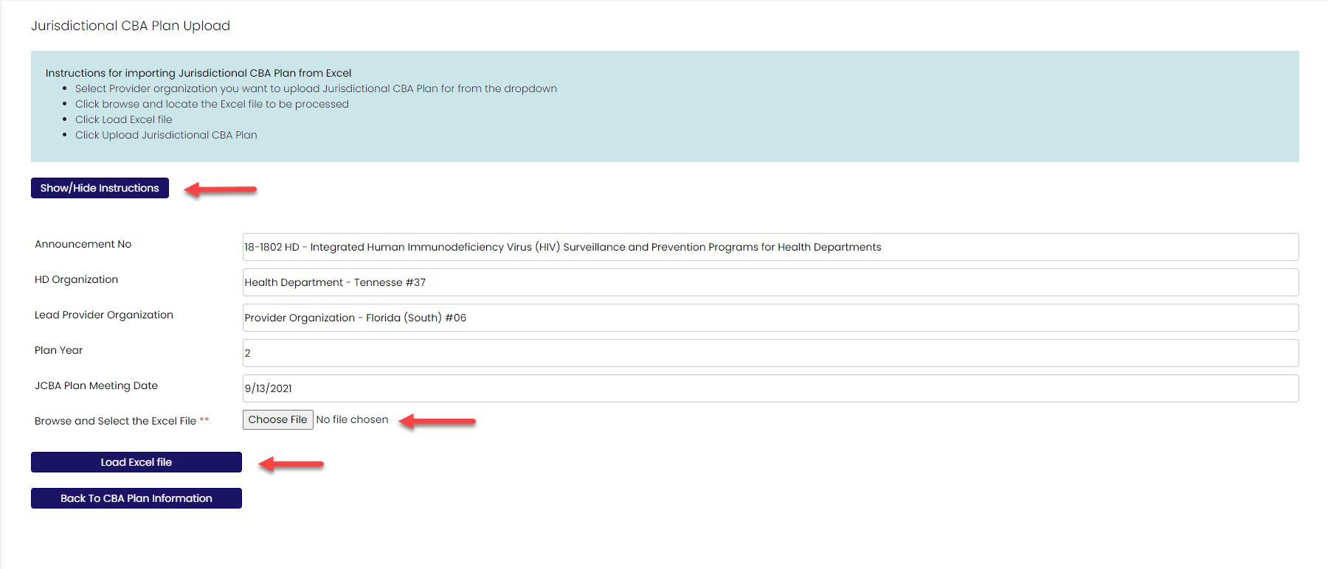Click the instructions heading about importing from Excel

click(198, 73)
